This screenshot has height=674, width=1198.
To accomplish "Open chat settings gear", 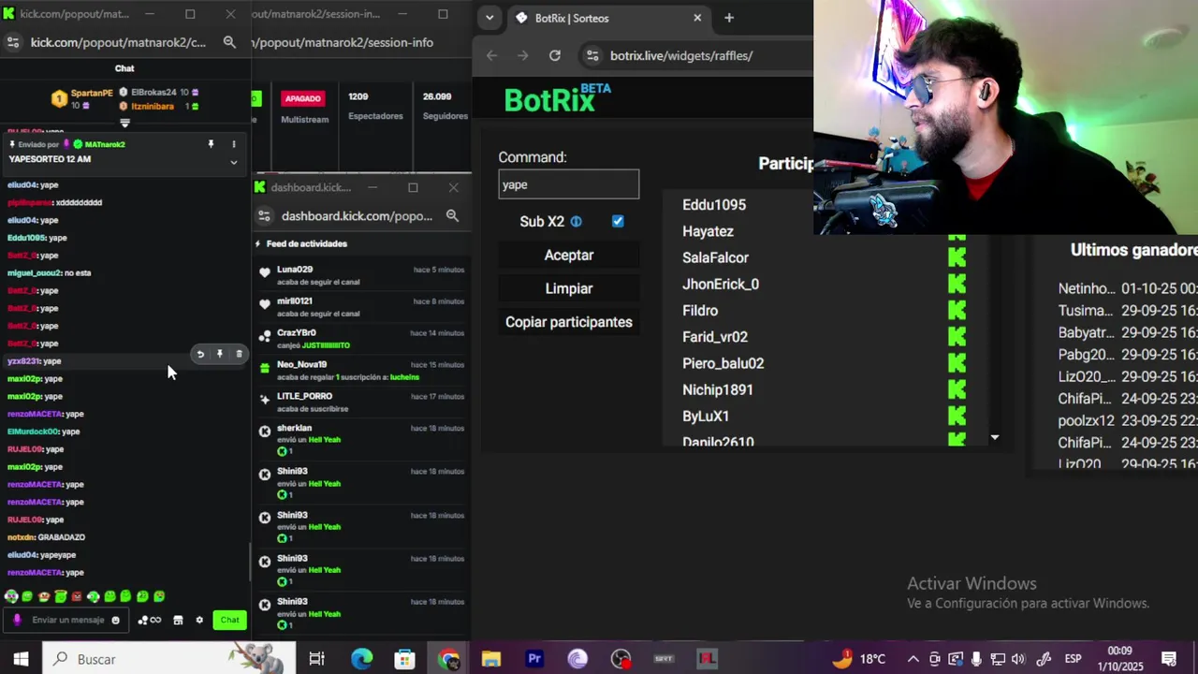I will click(x=199, y=620).
